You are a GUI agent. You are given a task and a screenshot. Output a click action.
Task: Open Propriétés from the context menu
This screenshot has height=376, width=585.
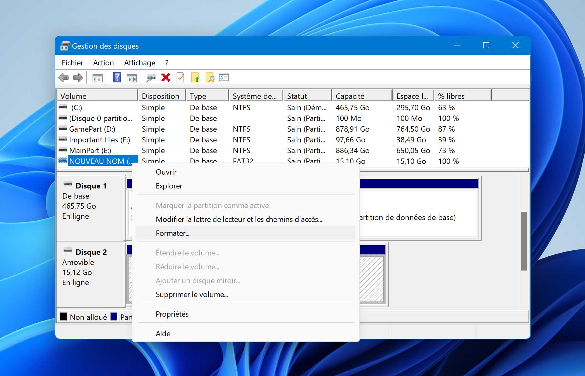coord(246,314)
